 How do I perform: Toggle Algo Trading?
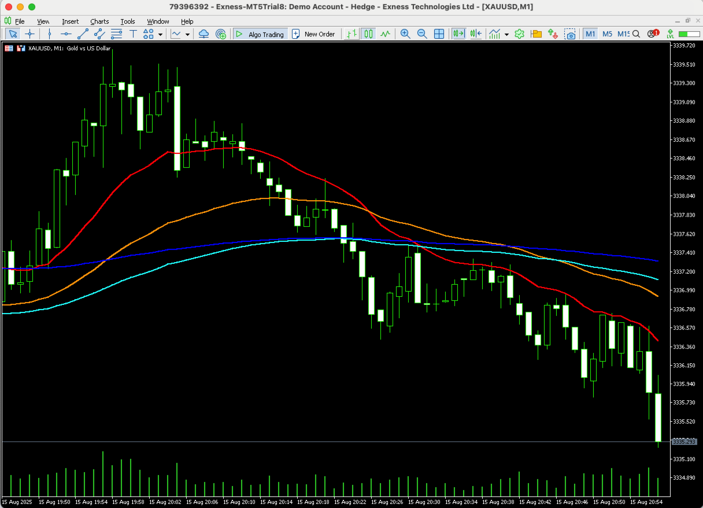coord(260,34)
